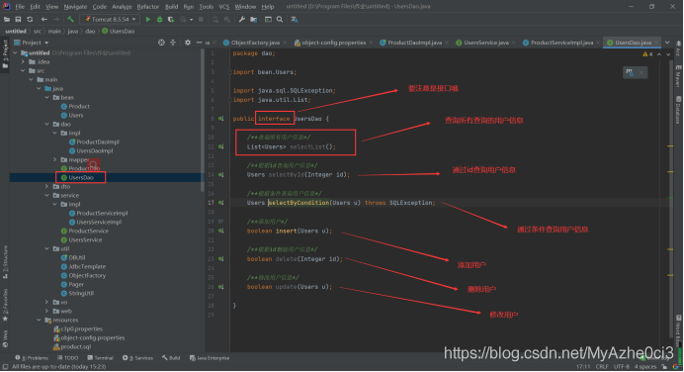
Task: Start debugging with the bug icon
Action: click(x=160, y=19)
